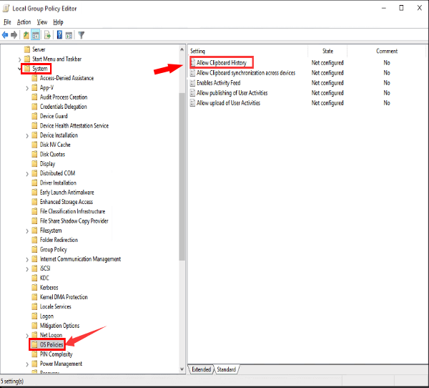Open the Help menu
This screenshot has width=429, height=388.
(58, 22)
